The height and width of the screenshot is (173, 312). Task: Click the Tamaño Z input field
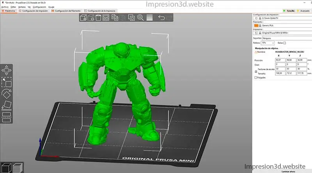pos(302,73)
